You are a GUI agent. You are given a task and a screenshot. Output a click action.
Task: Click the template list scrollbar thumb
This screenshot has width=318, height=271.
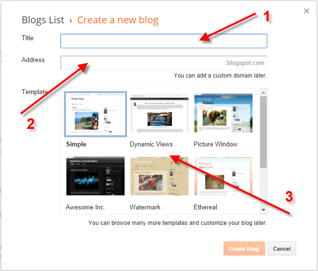tap(263, 132)
